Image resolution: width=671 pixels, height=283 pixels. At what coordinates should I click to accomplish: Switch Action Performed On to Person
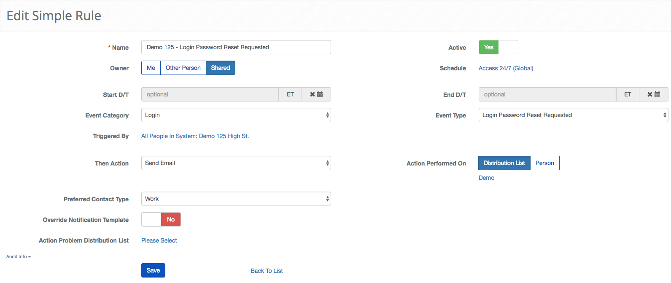(544, 163)
